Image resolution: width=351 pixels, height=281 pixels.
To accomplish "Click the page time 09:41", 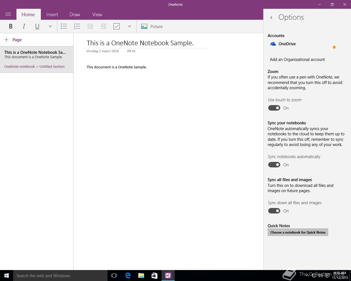I will pyautogui.click(x=131, y=51).
